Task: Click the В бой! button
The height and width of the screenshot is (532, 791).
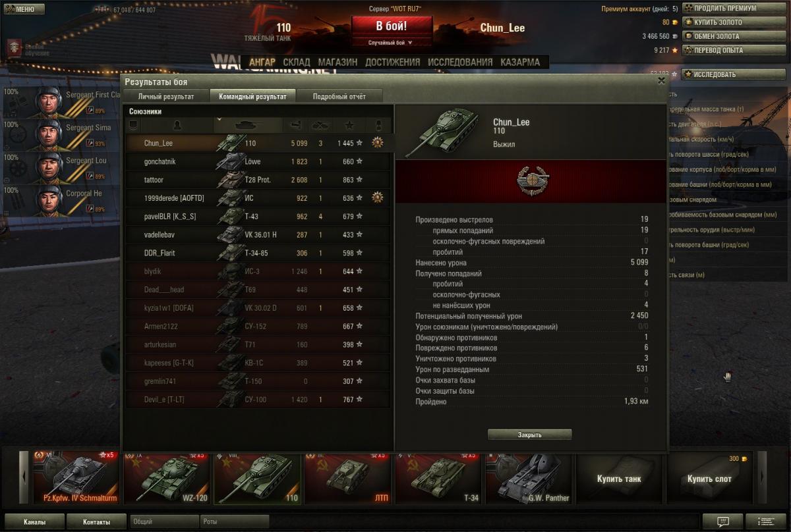Action: pos(392,26)
